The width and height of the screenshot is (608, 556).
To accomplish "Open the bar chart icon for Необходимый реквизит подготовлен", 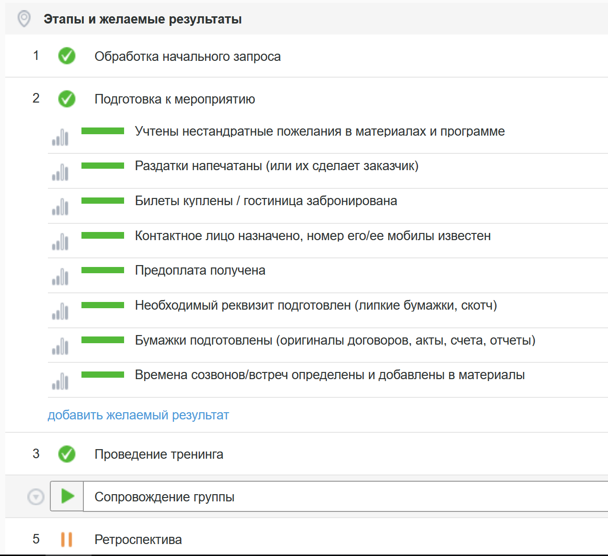I will 60,311.
